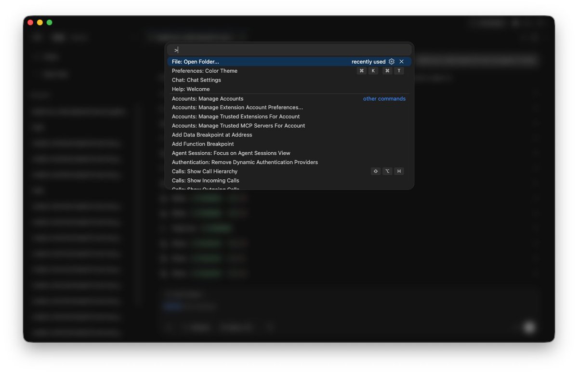Minimize the window with the yellow button
This screenshot has width=578, height=373.
tap(40, 22)
